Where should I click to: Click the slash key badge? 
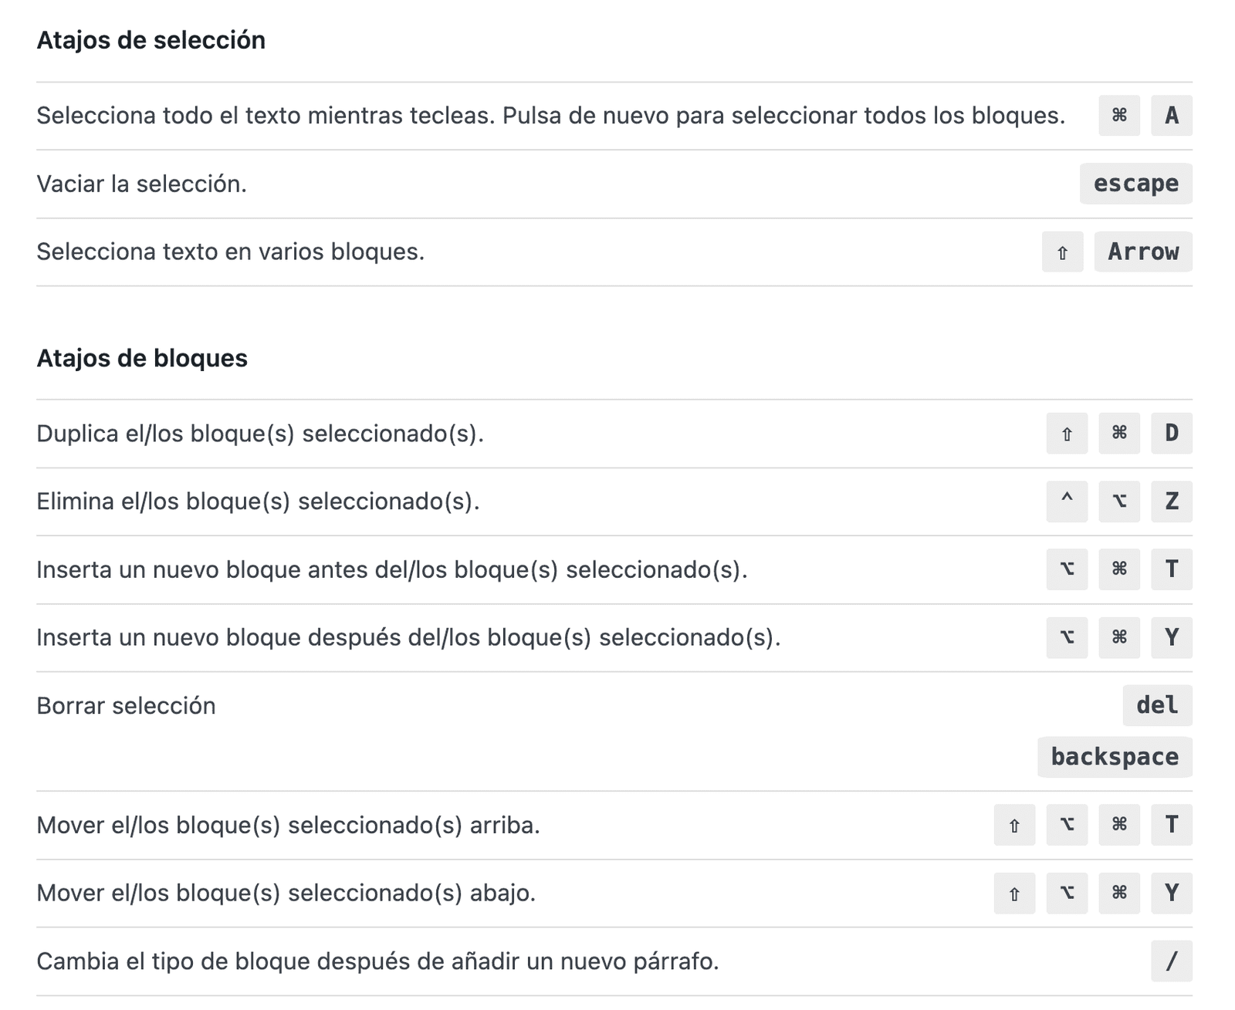1171,961
